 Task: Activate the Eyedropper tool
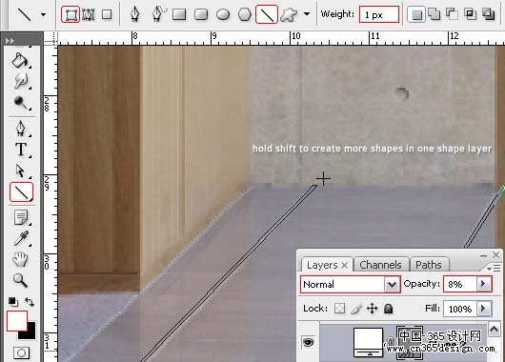click(x=21, y=238)
